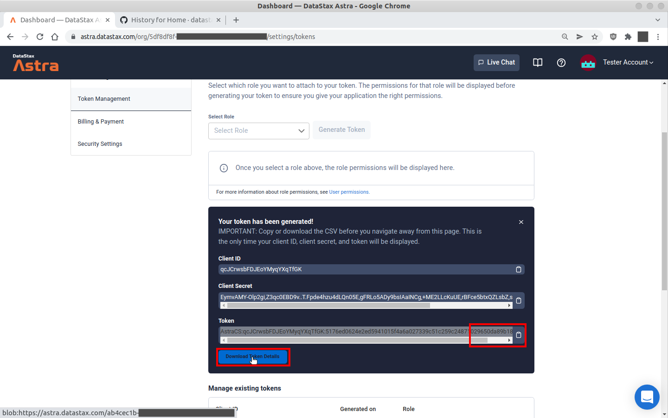Expand the Tester Account menu
This screenshot has width=668, height=418.
point(628,62)
